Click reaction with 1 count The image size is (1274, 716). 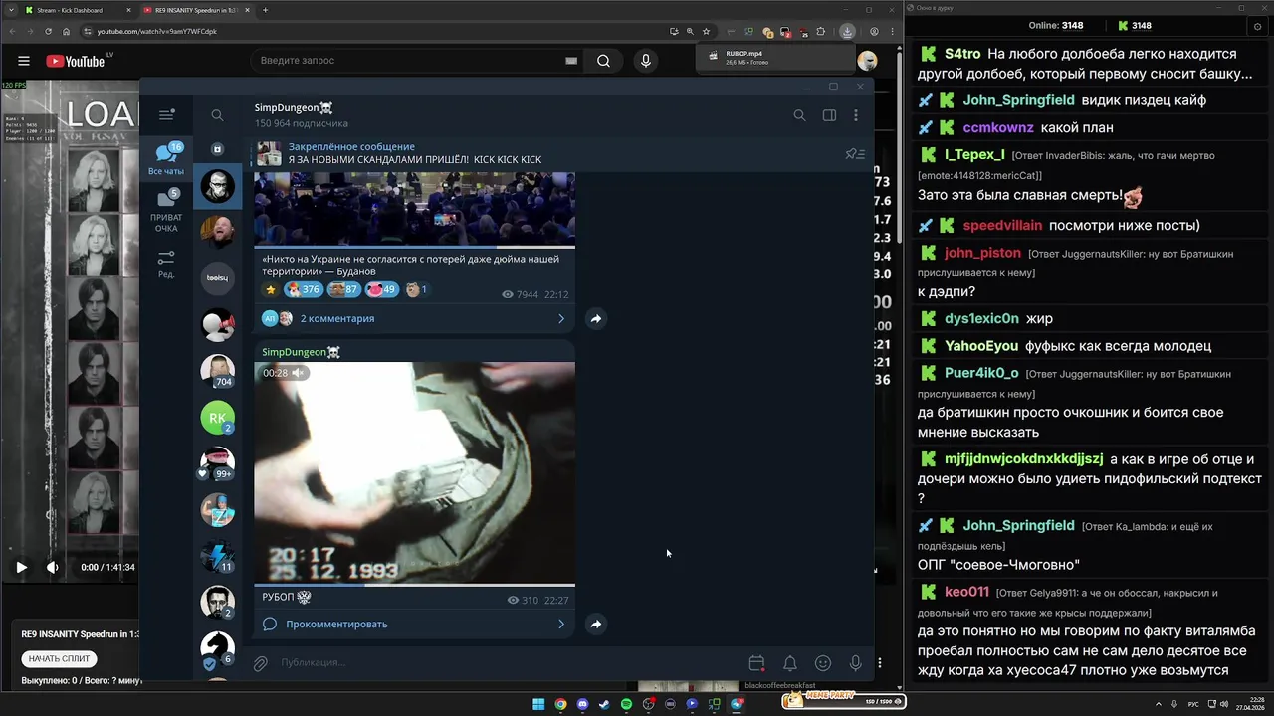pyautogui.click(x=417, y=290)
